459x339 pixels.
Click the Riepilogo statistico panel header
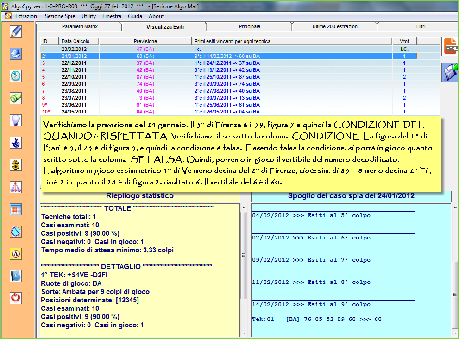(x=140, y=196)
